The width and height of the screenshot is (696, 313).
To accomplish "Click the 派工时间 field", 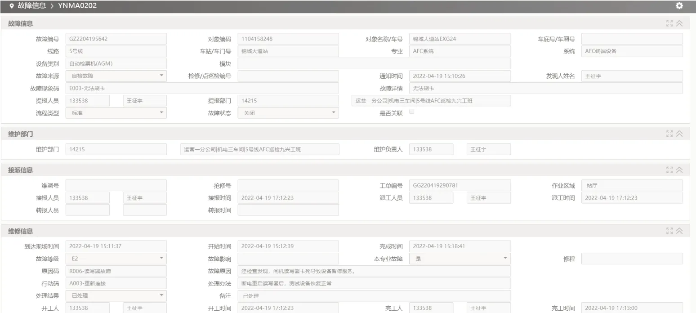I will click(x=632, y=197).
